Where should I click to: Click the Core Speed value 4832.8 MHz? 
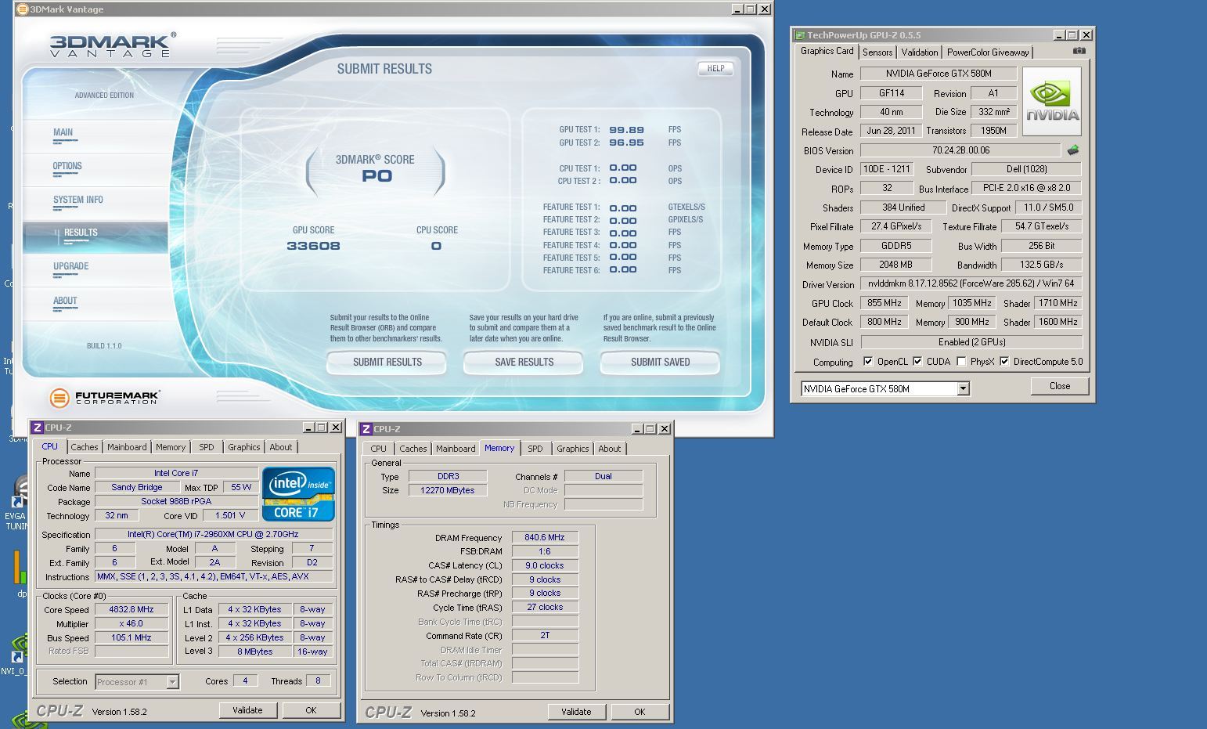click(132, 609)
